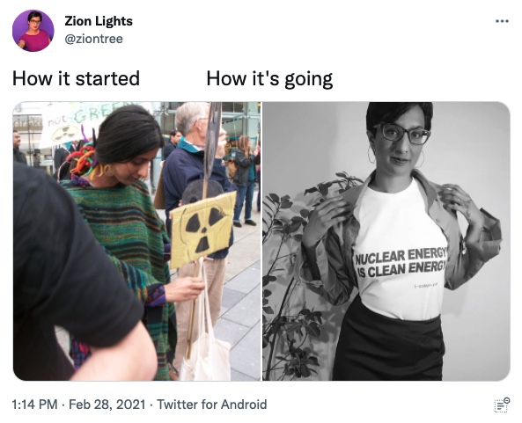522x423 pixels.
Task: Click the 'not GREEN' banner in the photo
Action: pyautogui.click(x=78, y=125)
